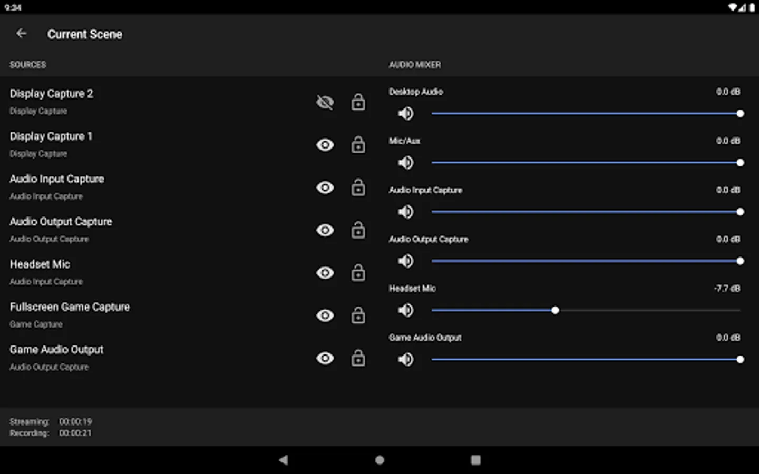Tap the Android home navigation button

point(379,460)
